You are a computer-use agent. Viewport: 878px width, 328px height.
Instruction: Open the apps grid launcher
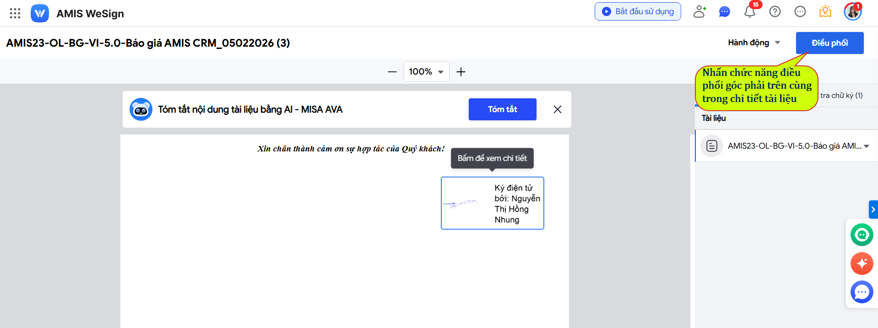[x=15, y=13]
